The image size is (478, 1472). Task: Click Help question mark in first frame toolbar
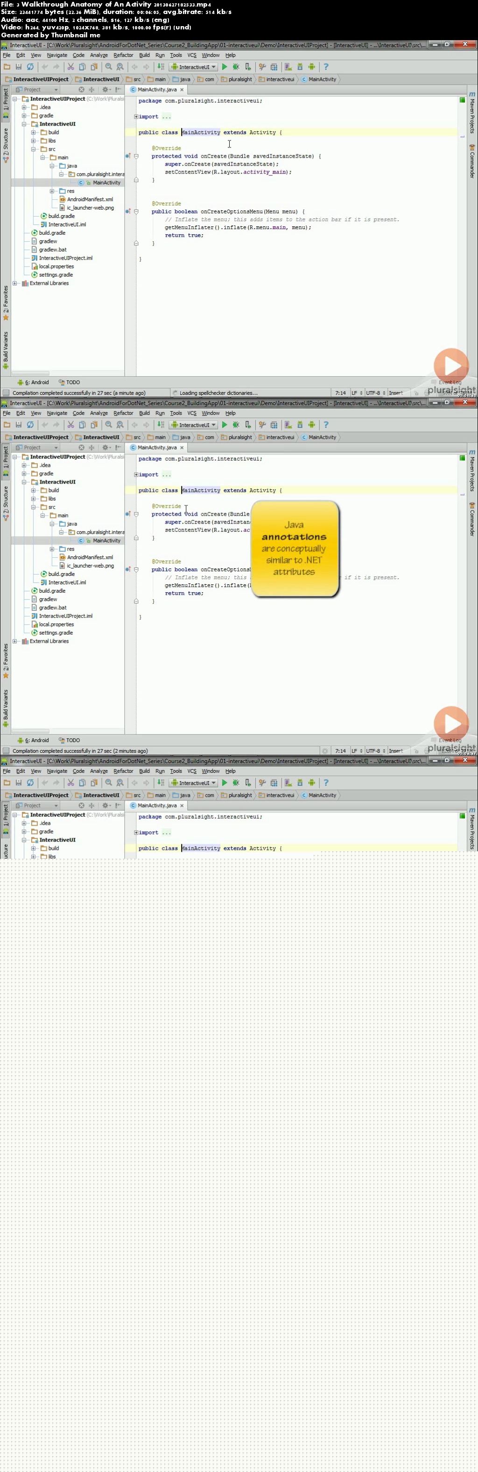(x=326, y=67)
